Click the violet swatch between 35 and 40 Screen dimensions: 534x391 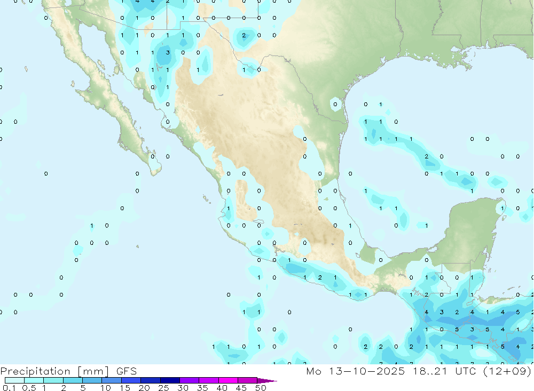pyautogui.click(x=209, y=380)
